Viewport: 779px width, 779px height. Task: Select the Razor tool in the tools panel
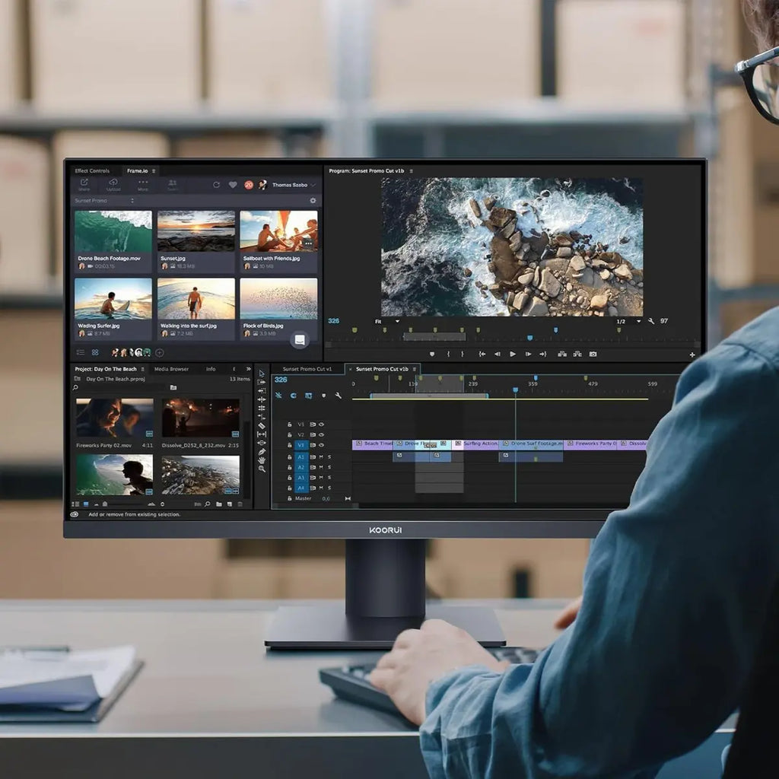262,425
